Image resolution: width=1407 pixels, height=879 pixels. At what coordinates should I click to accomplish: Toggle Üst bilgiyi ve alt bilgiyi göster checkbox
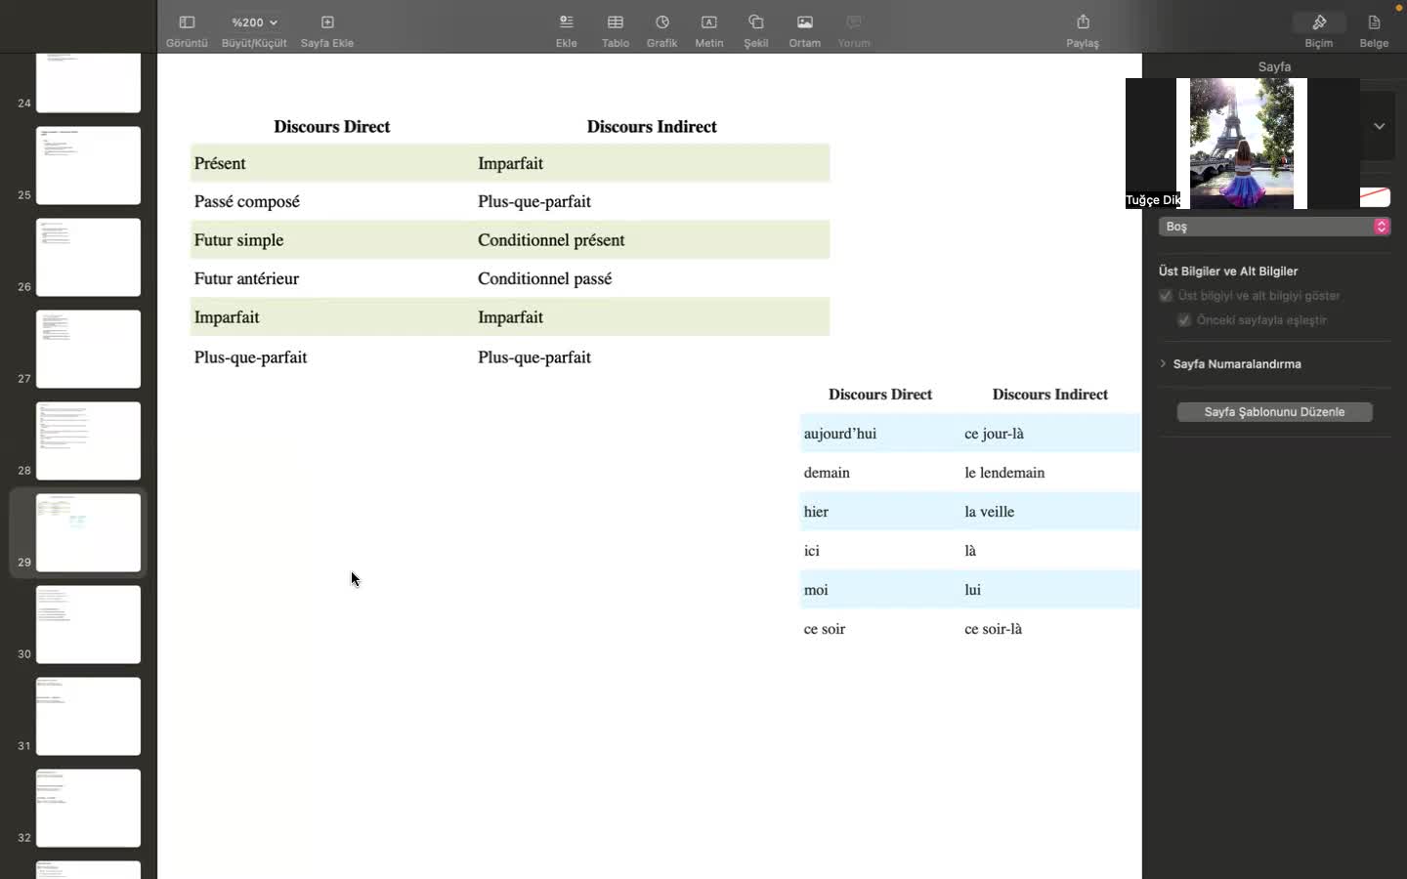[x=1166, y=296]
